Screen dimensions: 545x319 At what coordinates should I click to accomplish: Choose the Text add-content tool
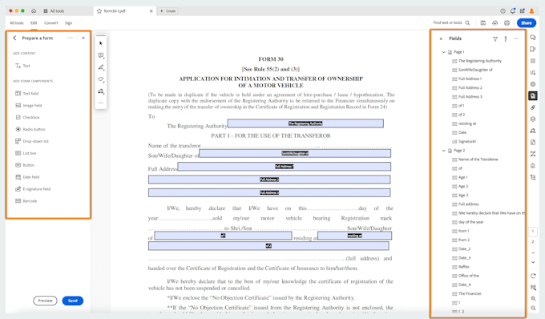(22, 66)
